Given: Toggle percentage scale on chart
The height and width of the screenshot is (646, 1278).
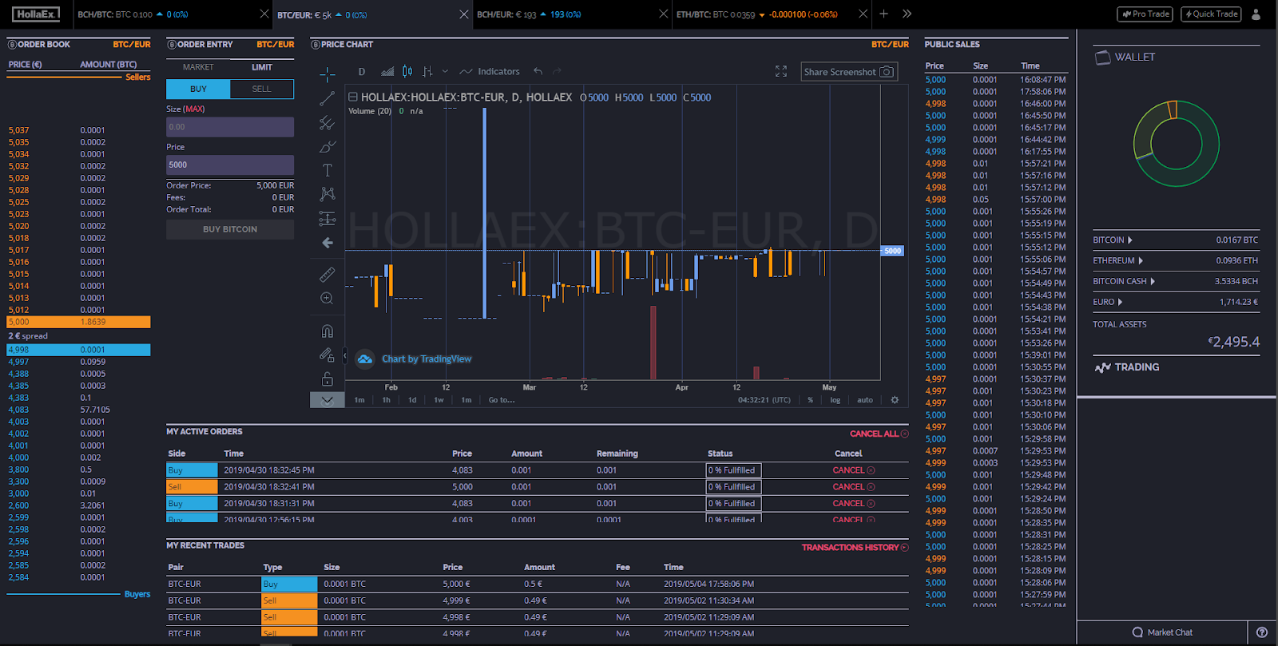Looking at the screenshot, I should pos(810,400).
